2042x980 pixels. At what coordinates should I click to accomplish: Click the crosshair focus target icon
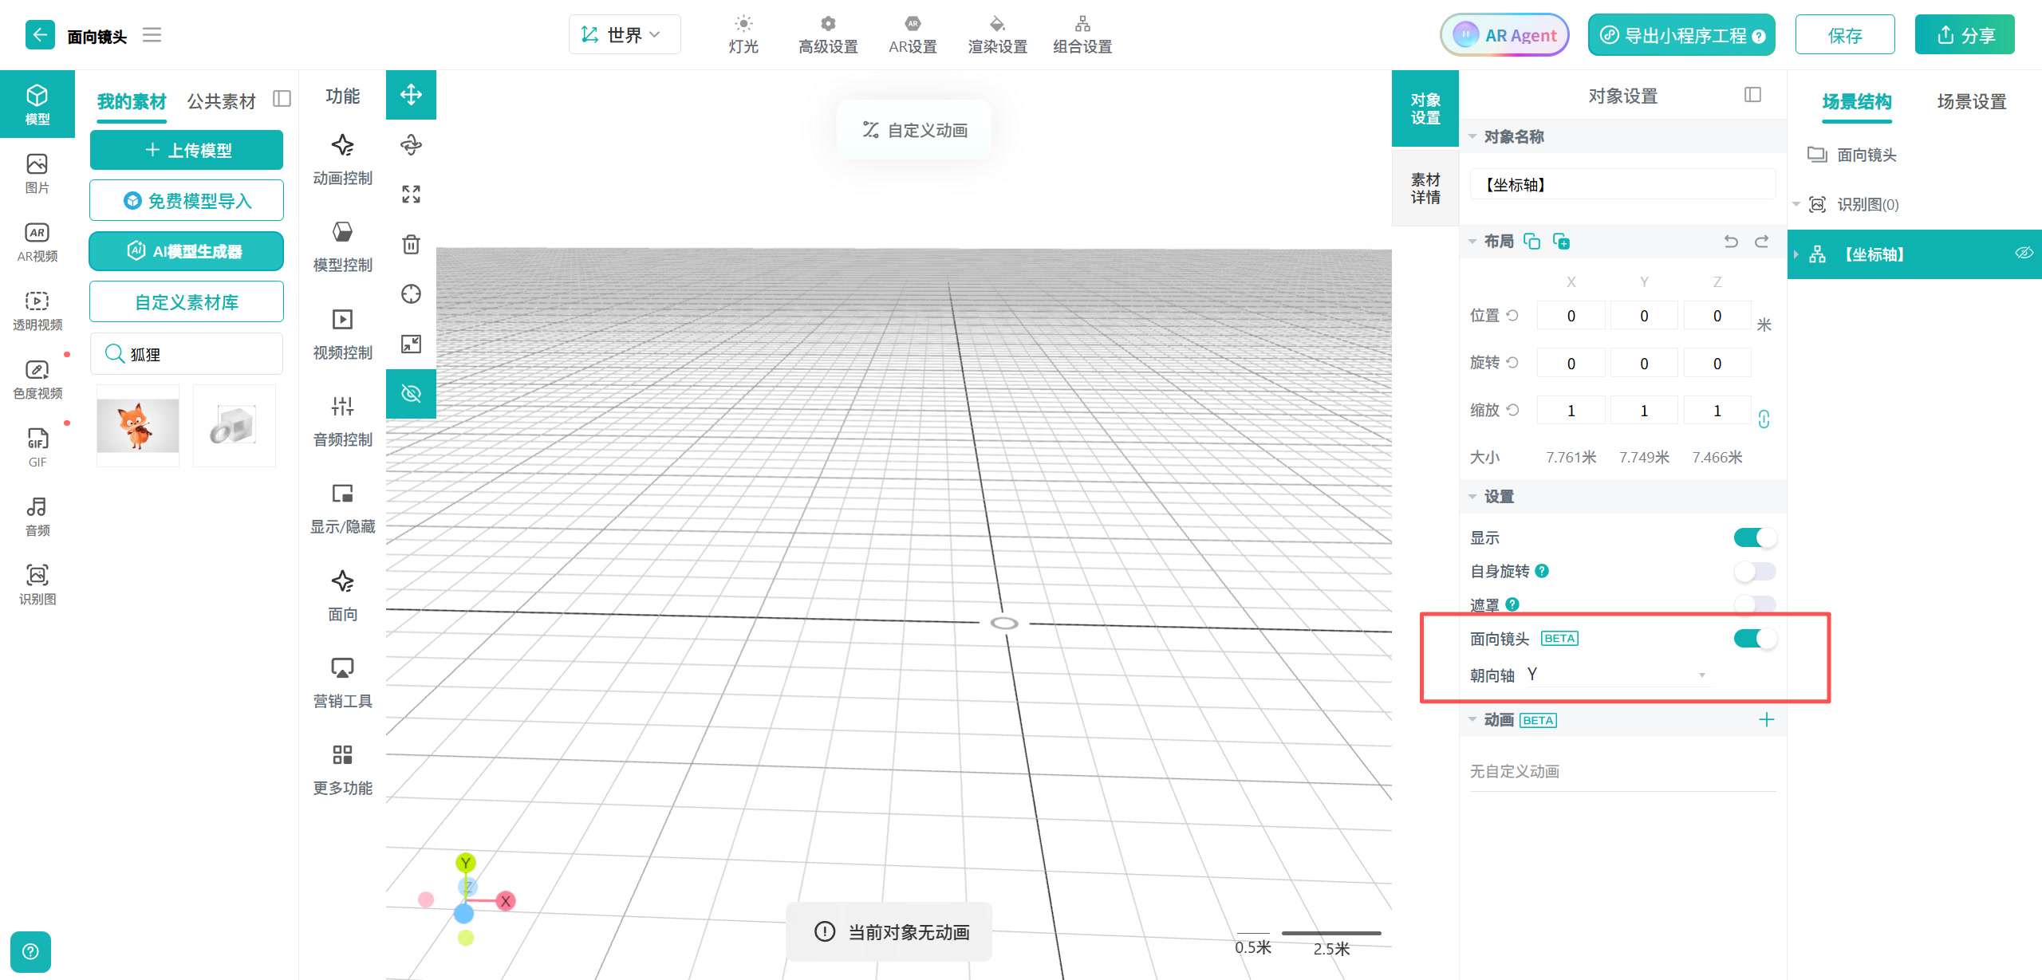click(411, 294)
